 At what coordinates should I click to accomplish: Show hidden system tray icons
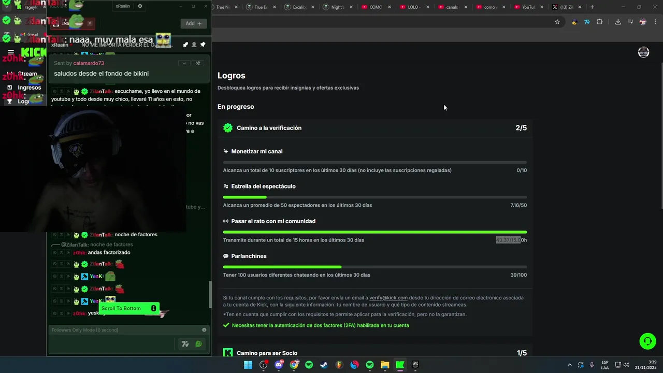click(x=570, y=365)
